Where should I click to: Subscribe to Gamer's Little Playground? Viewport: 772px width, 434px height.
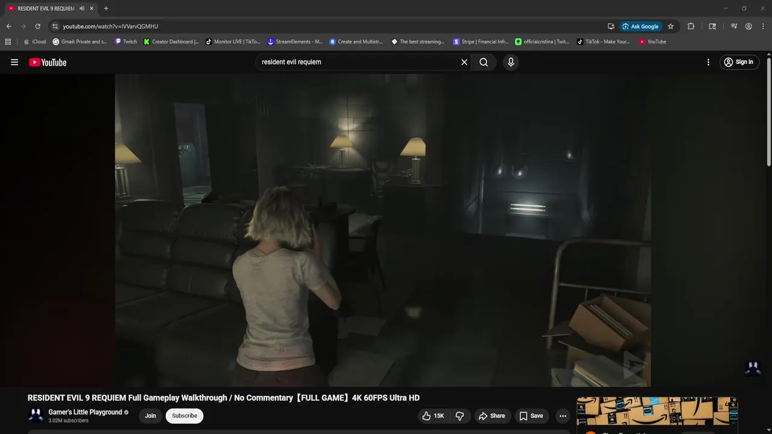pos(185,416)
